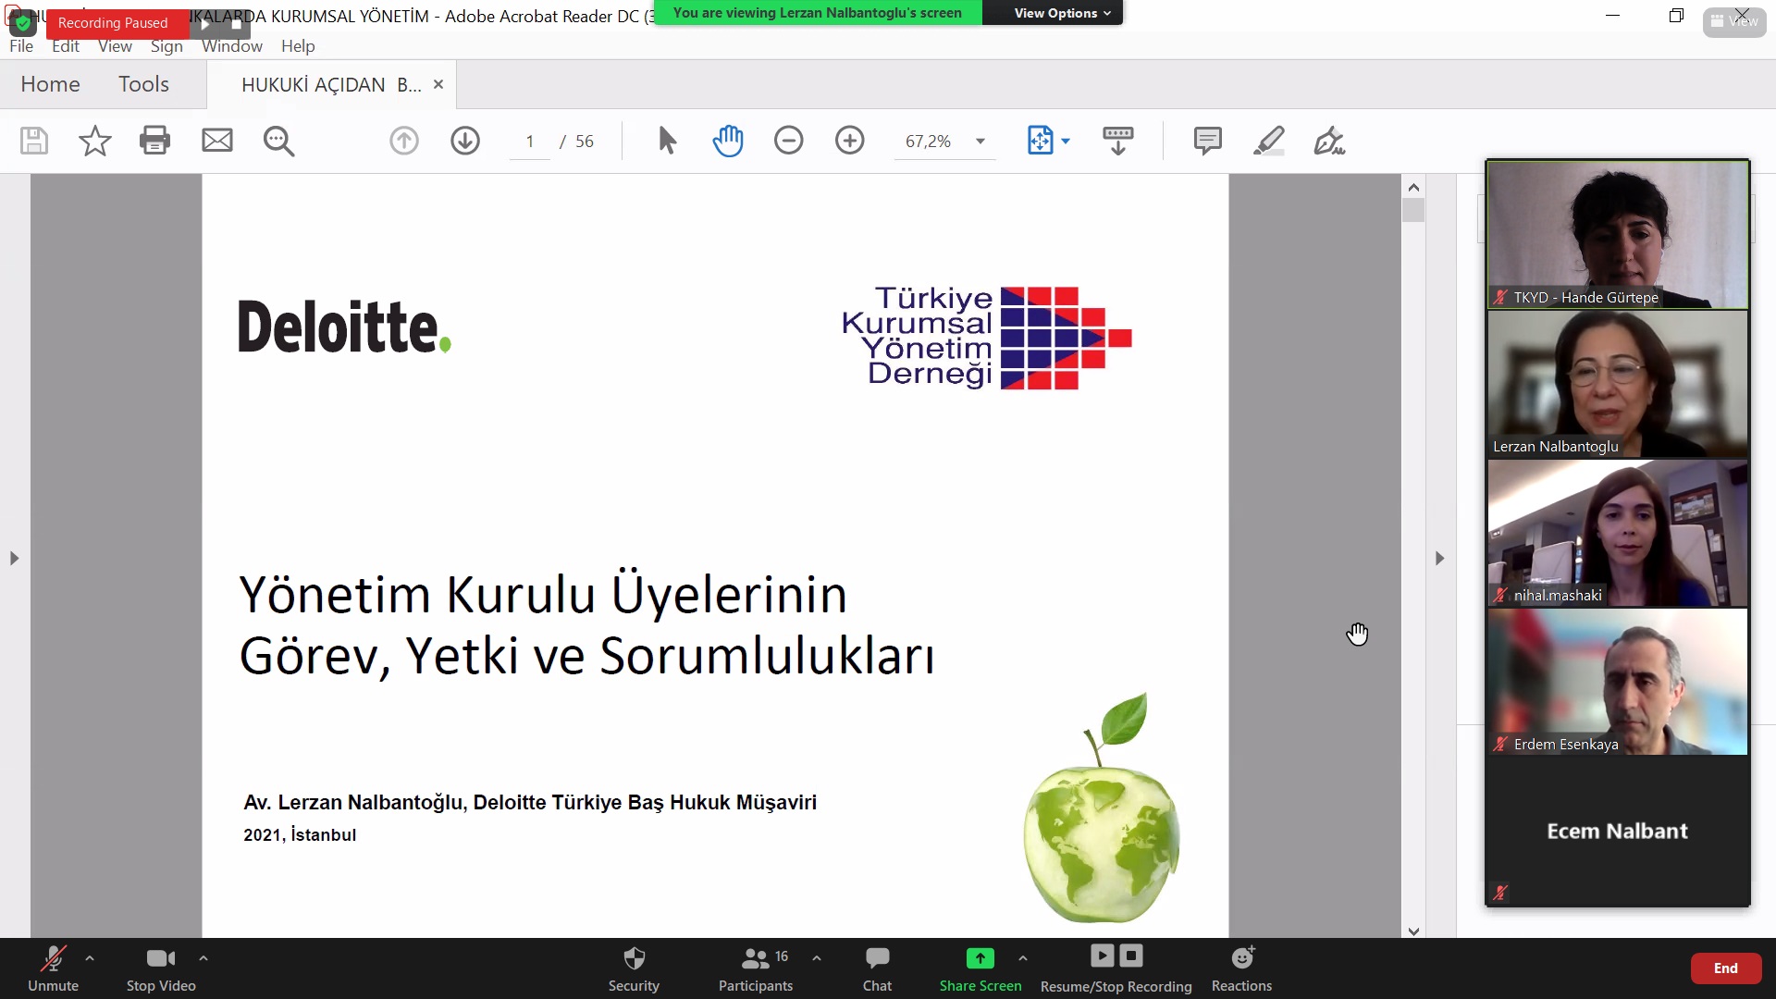Select the Hand pan tool
The height and width of the screenshot is (999, 1776).
click(x=728, y=141)
